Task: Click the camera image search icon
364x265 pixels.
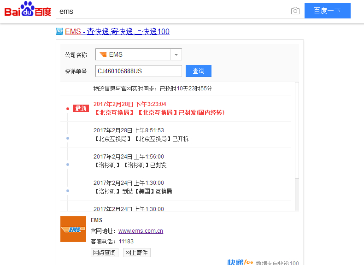Action: pos(295,11)
